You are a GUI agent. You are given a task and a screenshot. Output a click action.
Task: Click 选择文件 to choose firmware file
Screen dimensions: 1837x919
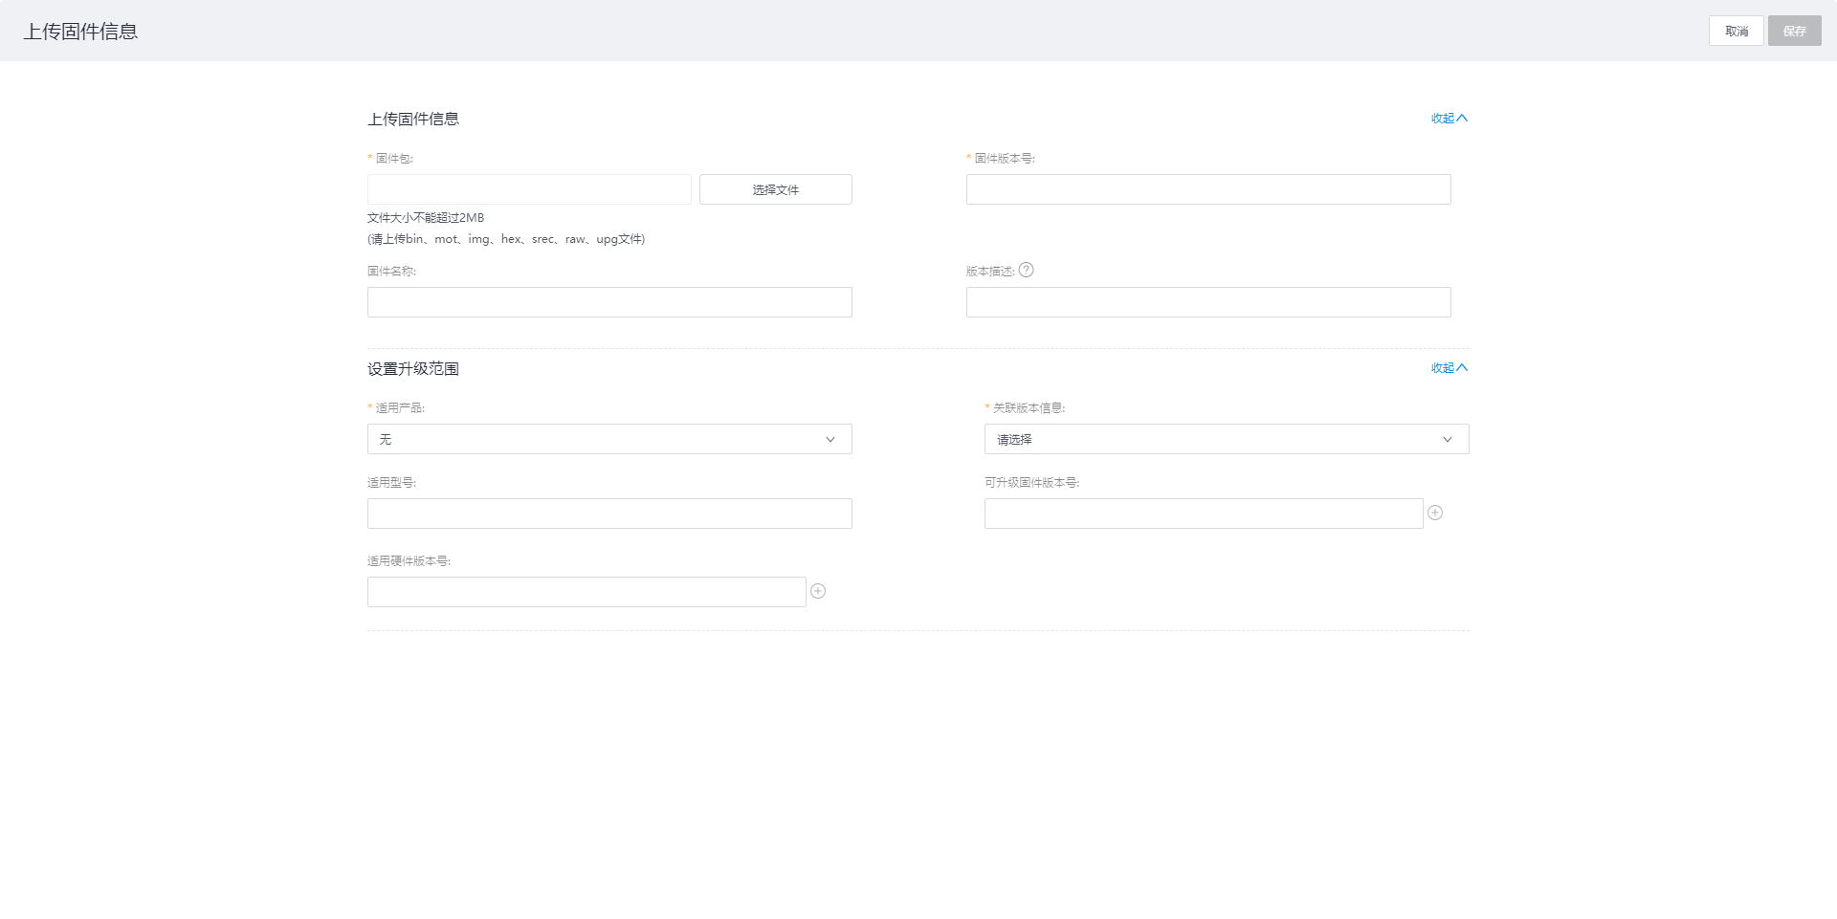[775, 190]
